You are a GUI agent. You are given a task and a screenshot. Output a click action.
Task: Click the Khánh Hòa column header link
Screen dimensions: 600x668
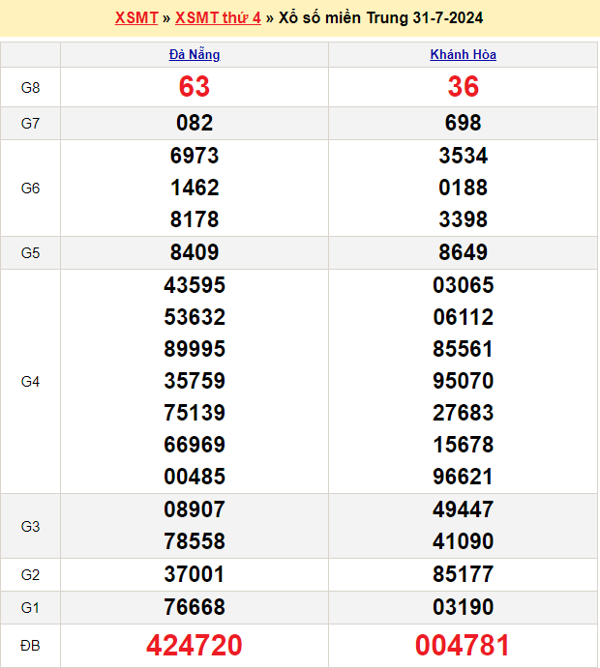click(x=463, y=55)
